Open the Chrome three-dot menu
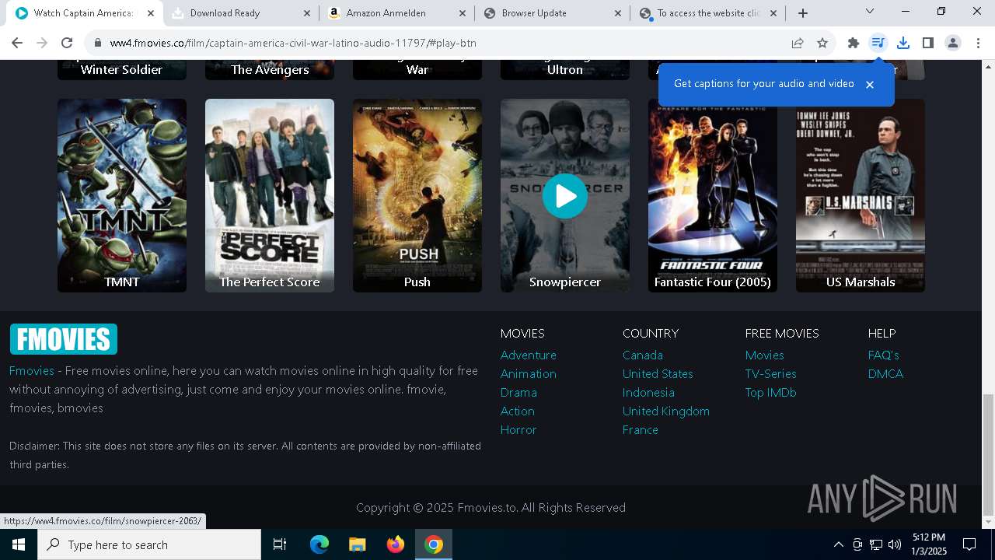 (978, 43)
